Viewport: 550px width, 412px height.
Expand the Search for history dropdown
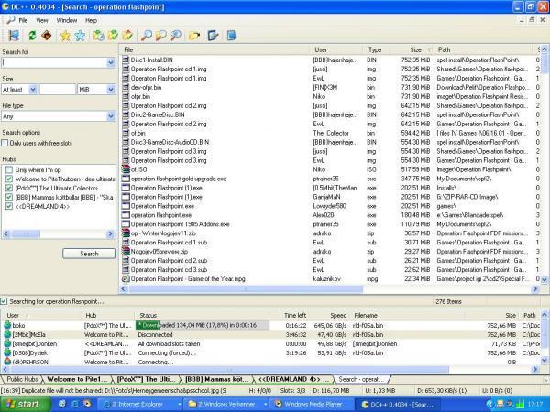111,62
